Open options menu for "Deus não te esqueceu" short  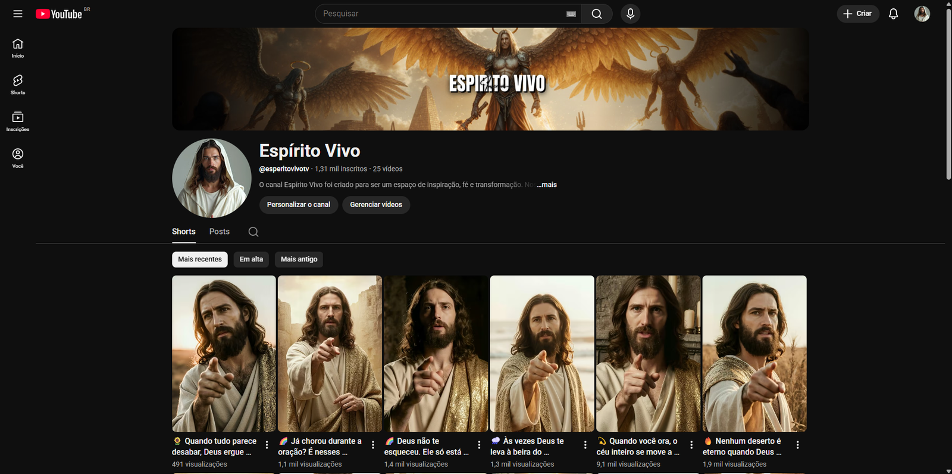tap(479, 445)
